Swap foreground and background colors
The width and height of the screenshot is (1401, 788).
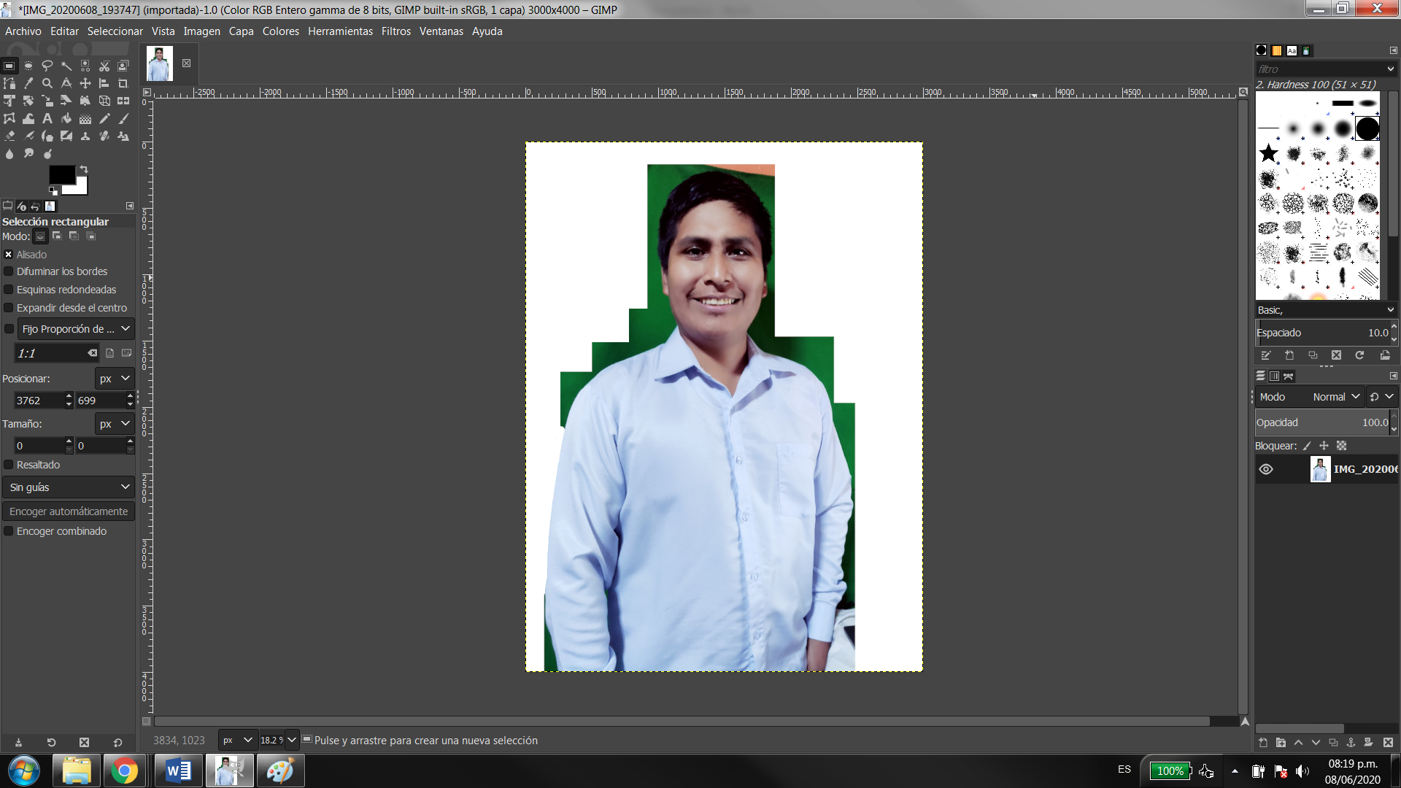[84, 169]
